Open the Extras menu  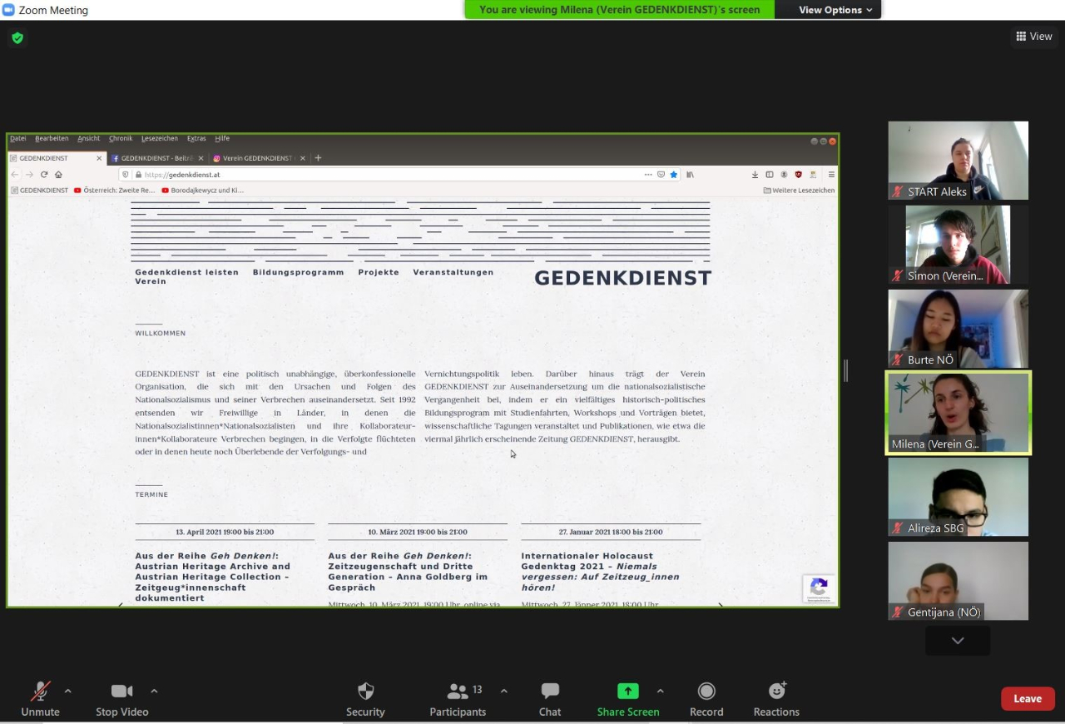(x=196, y=139)
